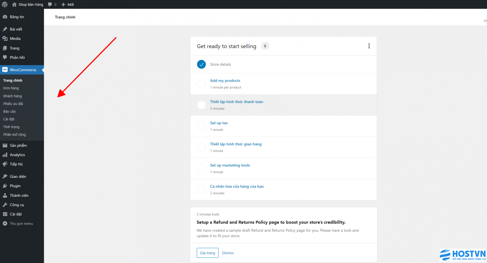Open the WordPress logo menu
This screenshot has height=263, width=487.
[x=5, y=4]
